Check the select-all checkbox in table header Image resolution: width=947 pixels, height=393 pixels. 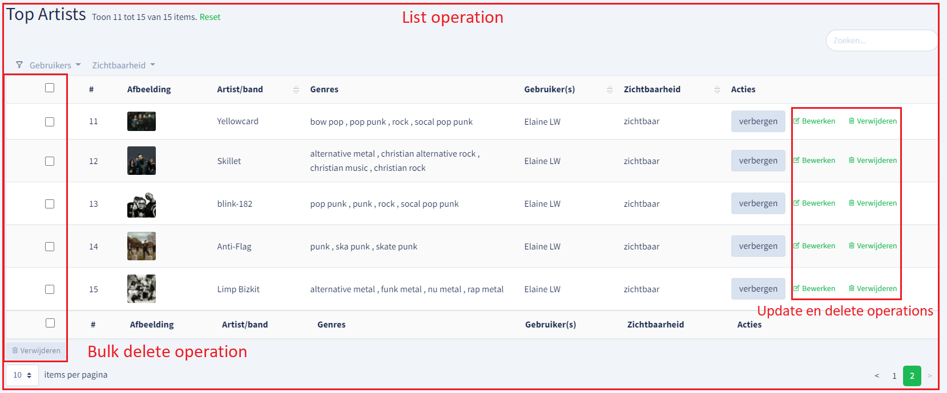[50, 88]
